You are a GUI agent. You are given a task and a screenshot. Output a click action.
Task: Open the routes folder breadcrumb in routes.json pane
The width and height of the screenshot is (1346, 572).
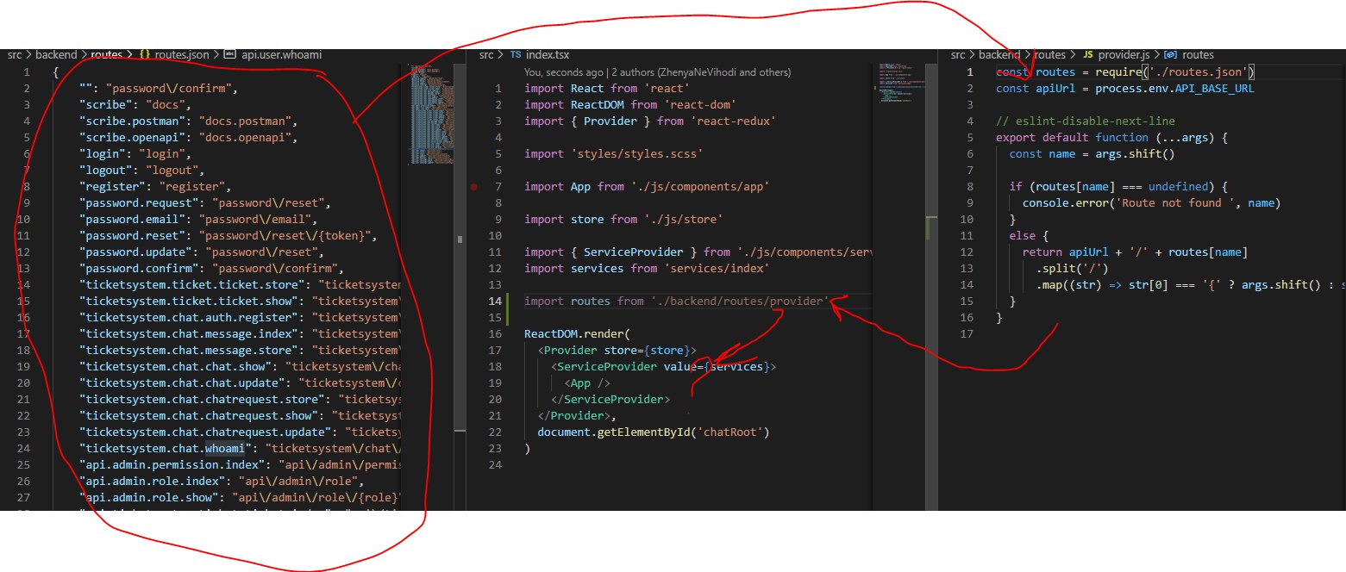pos(109,54)
